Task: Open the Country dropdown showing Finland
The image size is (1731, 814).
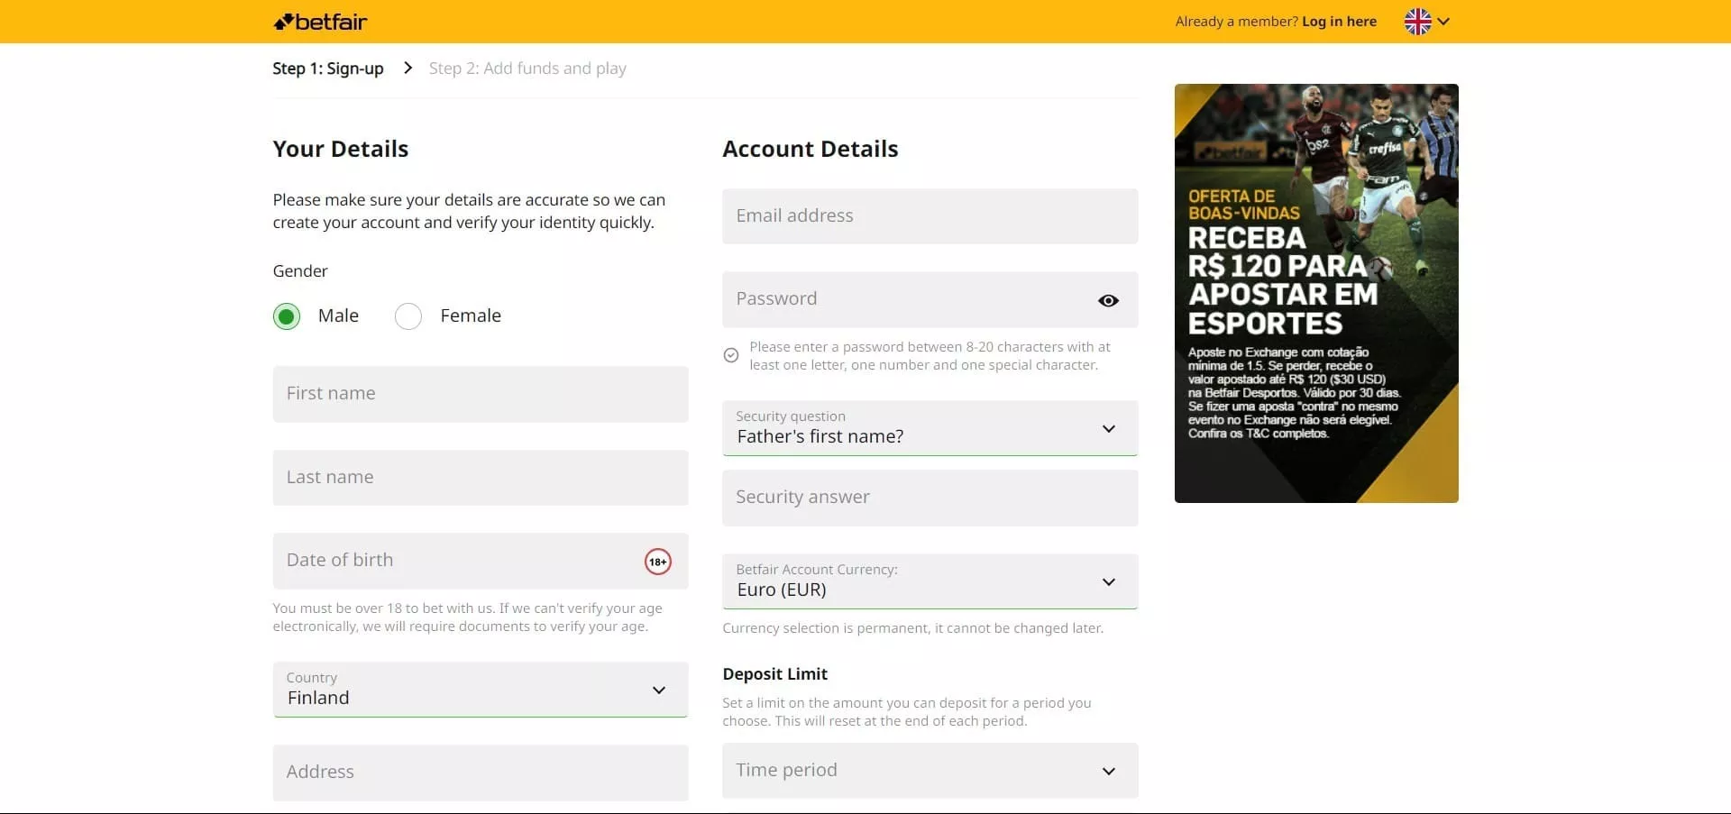Action: point(480,690)
